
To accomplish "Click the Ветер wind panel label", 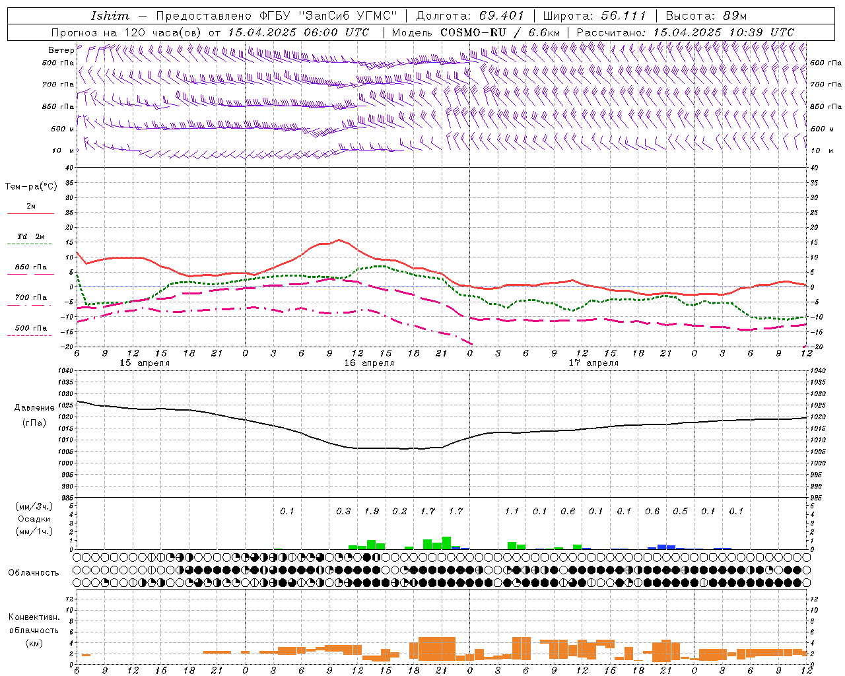I will (61, 50).
